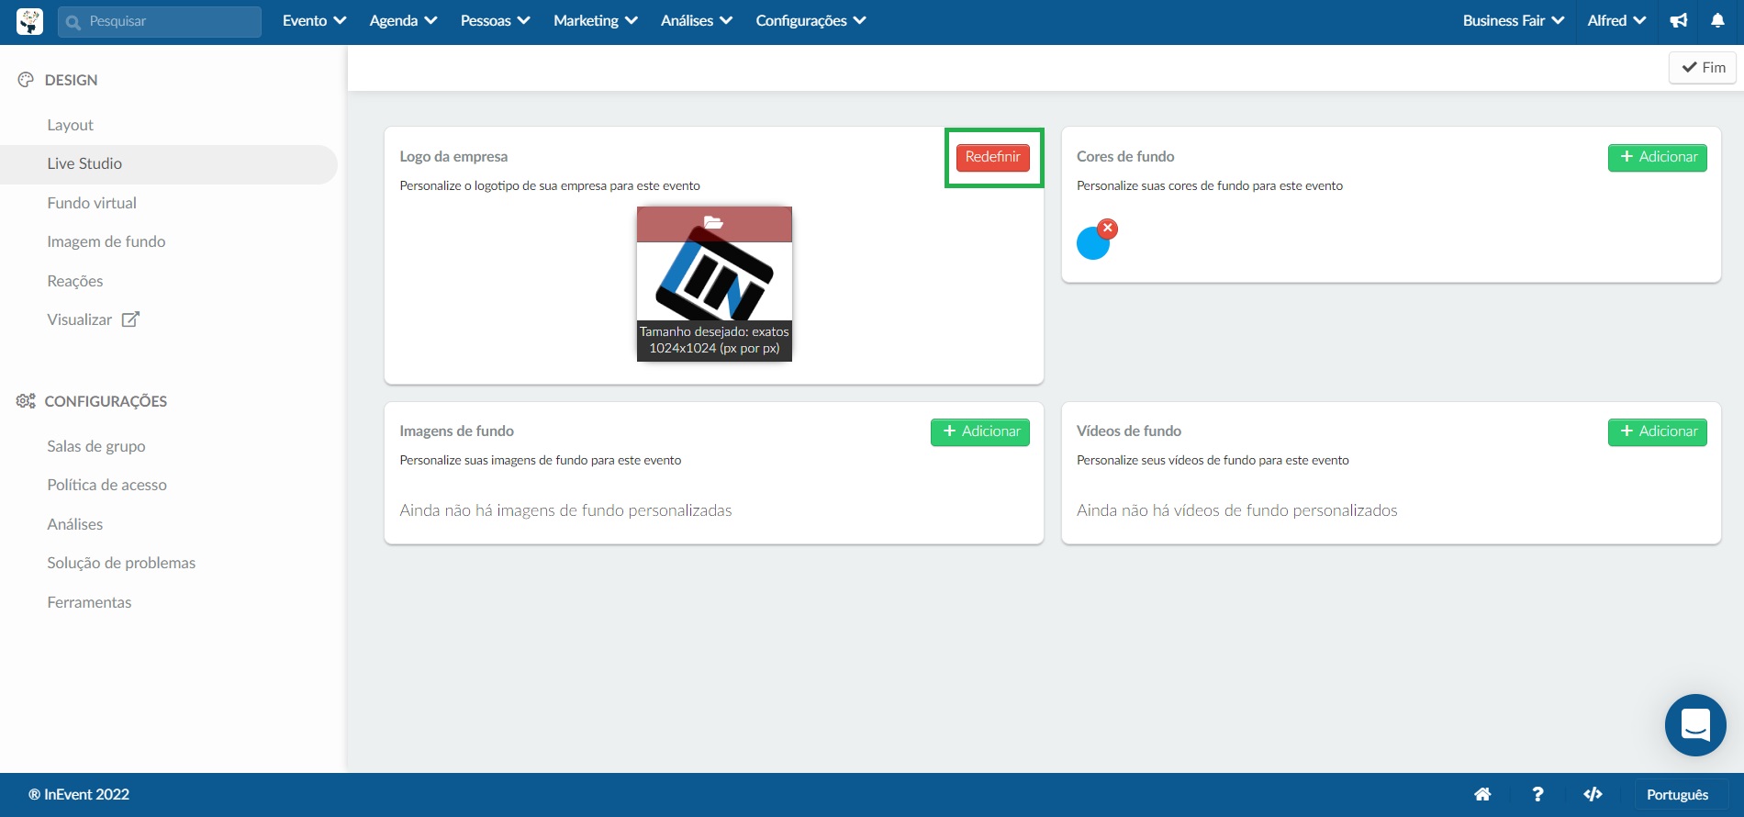Click the search magnifier icon
The image size is (1744, 817).
pos(73,22)
